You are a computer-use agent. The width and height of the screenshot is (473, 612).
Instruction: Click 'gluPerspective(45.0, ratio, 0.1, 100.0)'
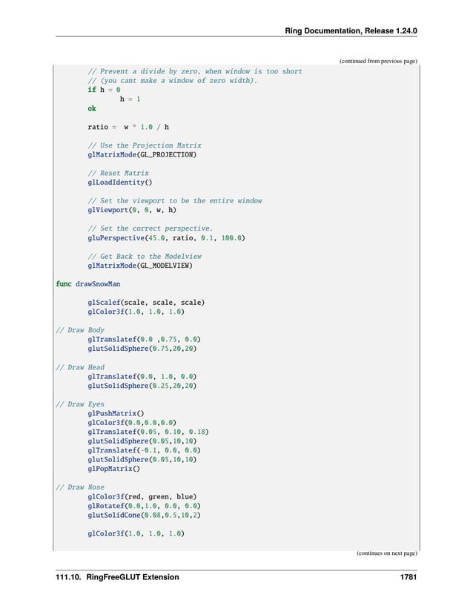[x=166, y=237]
